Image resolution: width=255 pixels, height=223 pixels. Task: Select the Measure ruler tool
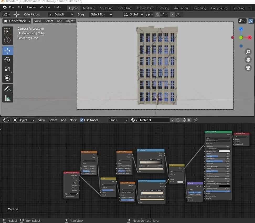[7, 98]
